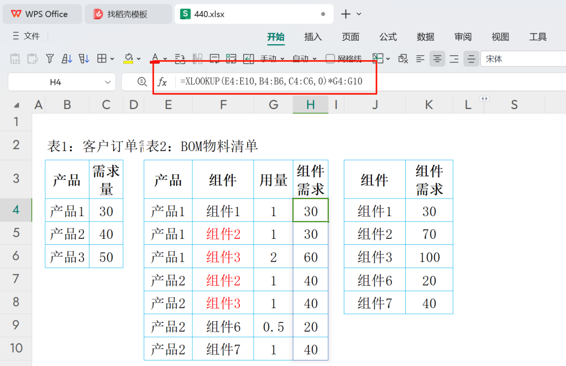Click the fx insert function icon
Viewport: 566px width, 366px height.
tap(162, 82)
